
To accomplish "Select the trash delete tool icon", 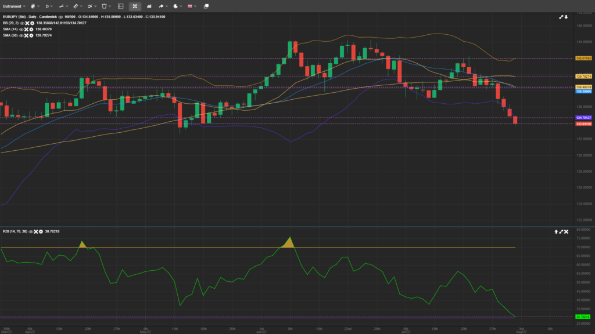I will (x=104, y=6).
